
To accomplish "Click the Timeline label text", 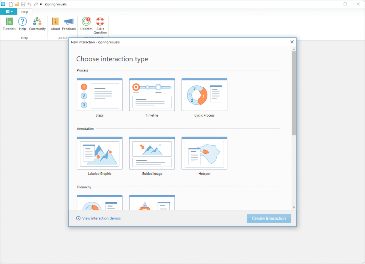I will [x=152, y=115].
